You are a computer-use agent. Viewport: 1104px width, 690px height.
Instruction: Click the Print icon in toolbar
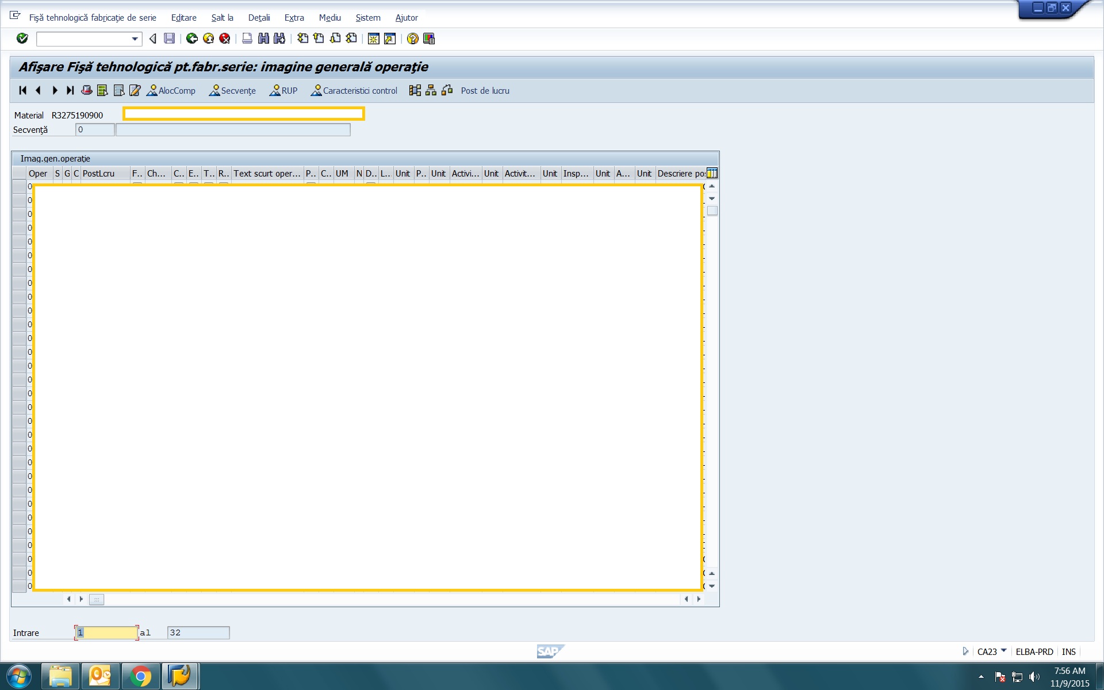pyautogui.click(x=247, y=39)
